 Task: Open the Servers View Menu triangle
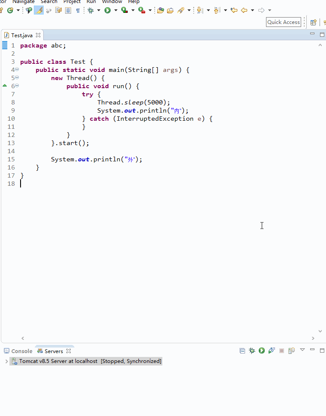coord(302,350)
